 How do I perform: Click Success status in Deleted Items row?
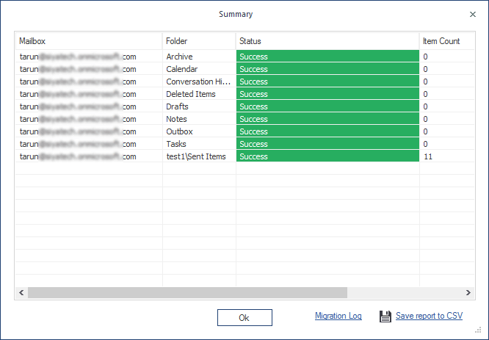tap(327, 94)
